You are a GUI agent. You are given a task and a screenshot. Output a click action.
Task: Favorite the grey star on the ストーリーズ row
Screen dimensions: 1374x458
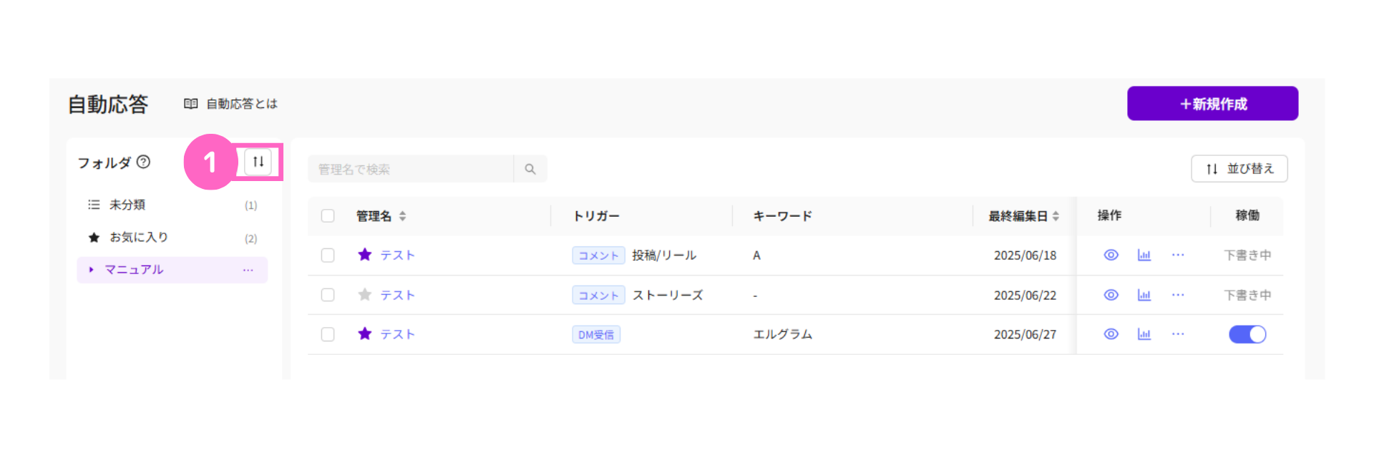tap(365, 295)
